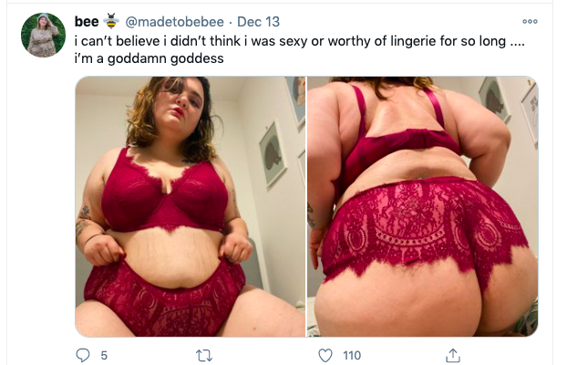This screenshot has width=577, height=365.
Task: Click the bee emoji beside the name
Action: (x=111, y=21)
